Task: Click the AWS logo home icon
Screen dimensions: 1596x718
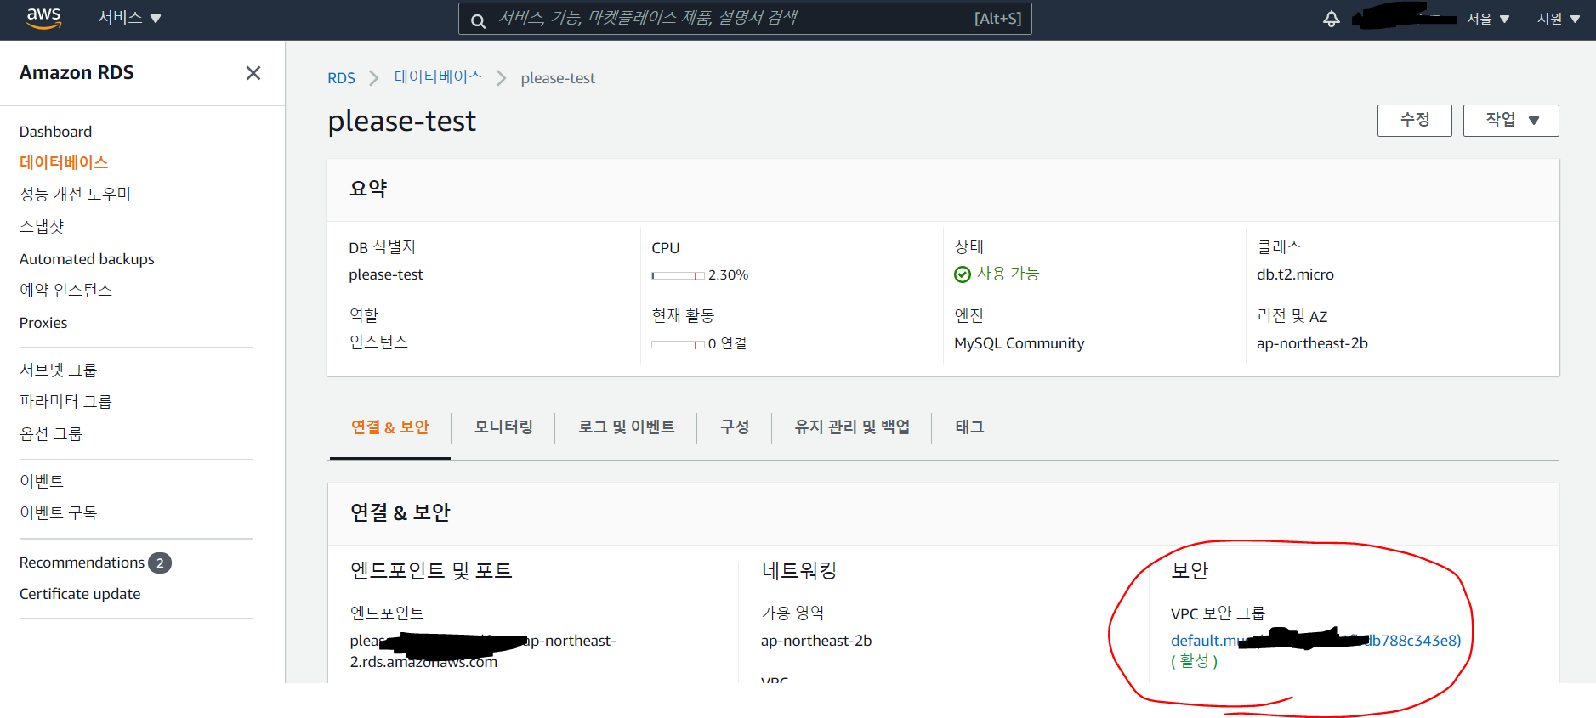Action: tap(43, 18)
